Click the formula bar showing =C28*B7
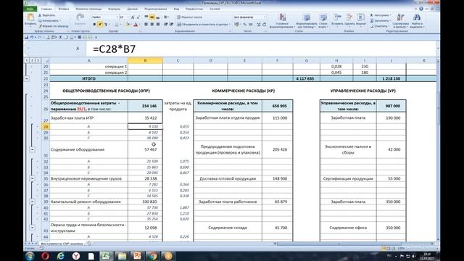The image size is (464, 261). coord(260,49)
